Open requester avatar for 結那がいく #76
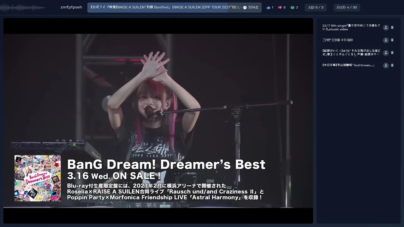The height and width of the screenshot is (227, 404). pos(386,53)
